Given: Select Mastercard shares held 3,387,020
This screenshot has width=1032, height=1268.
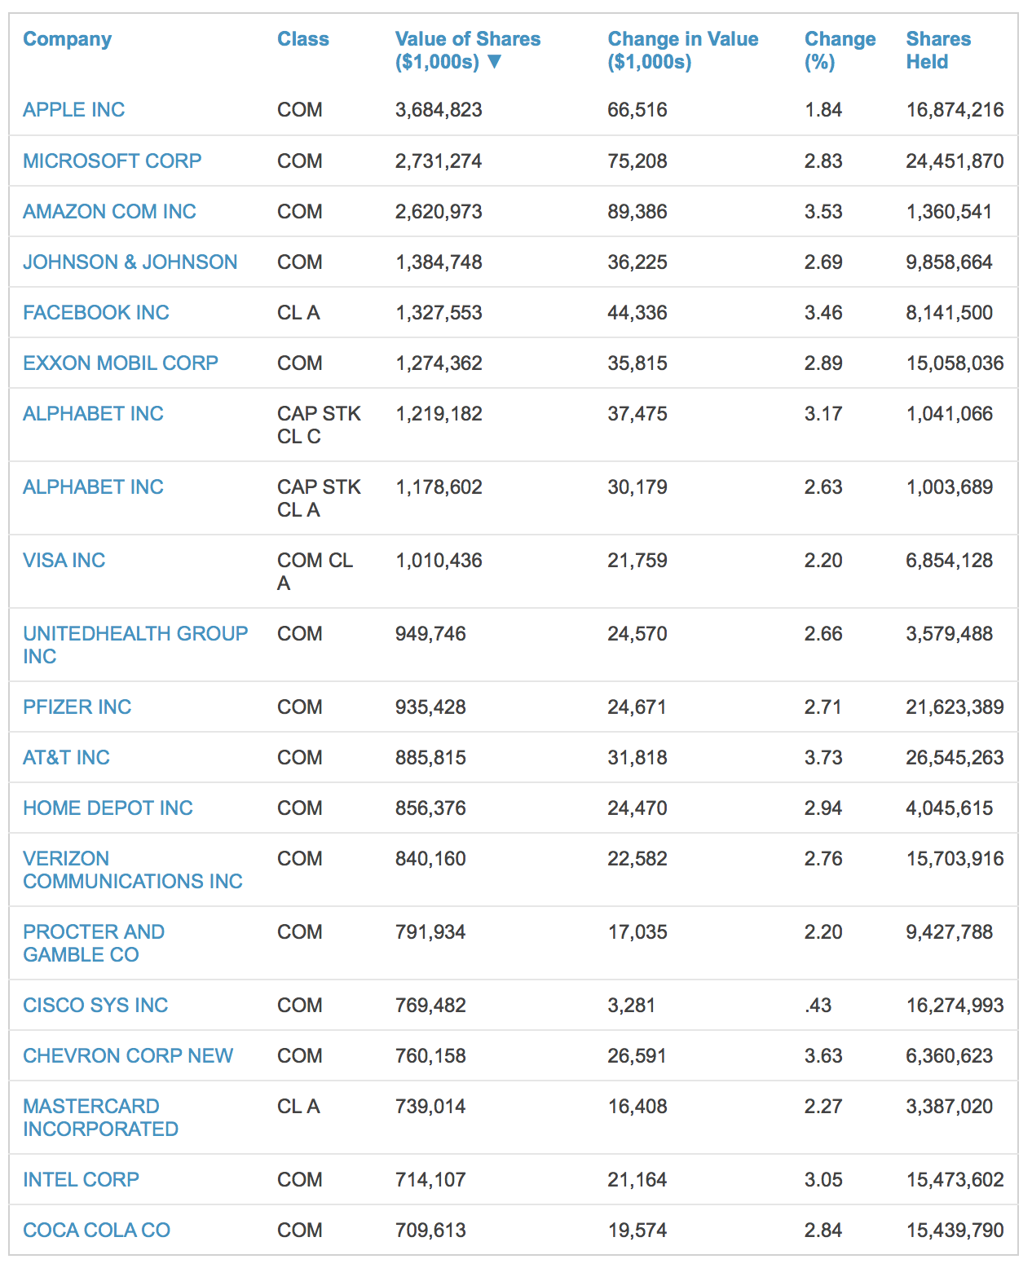Looking at the screenshot, I should click(950, 1107).
